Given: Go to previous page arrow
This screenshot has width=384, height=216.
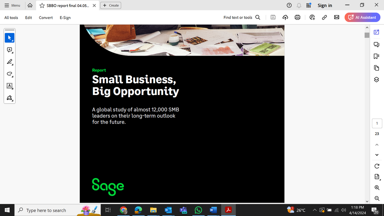Looking at the screenshot, I should point(377,145).
